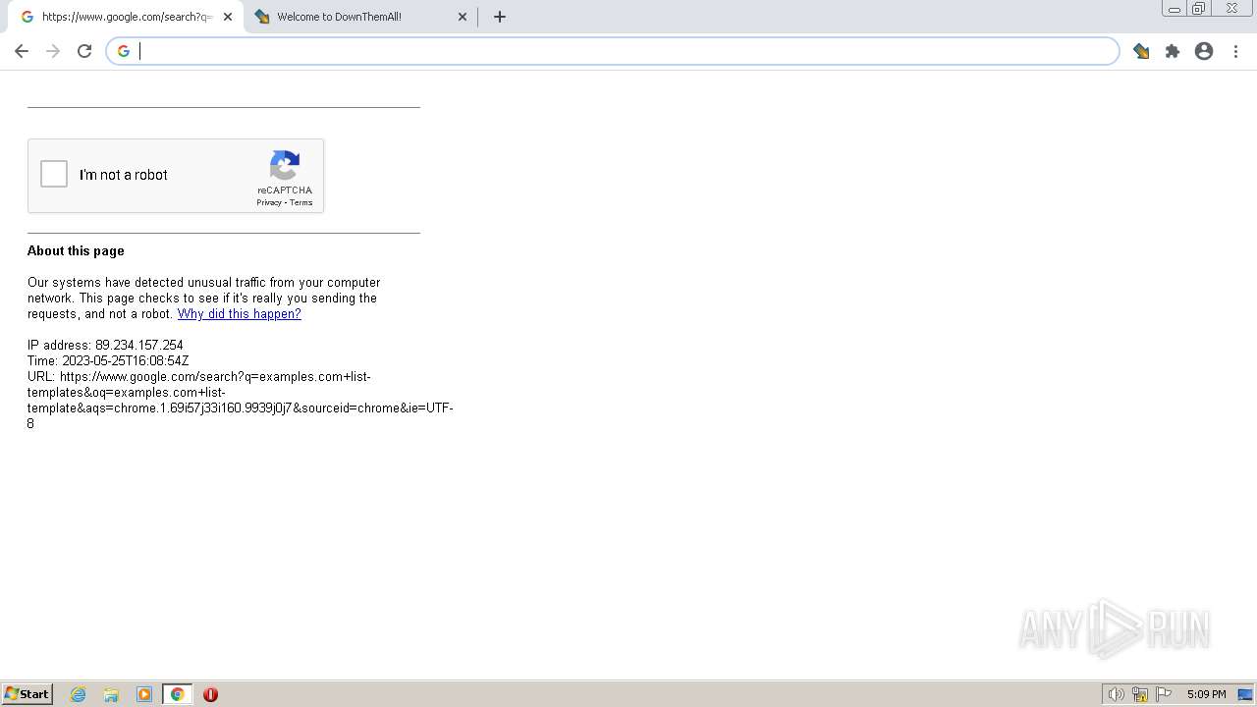The image size is (1257, 707).
Task: Click the 5:09 PM system clock
Action: pyautogui.click(x=1206, y=694)
